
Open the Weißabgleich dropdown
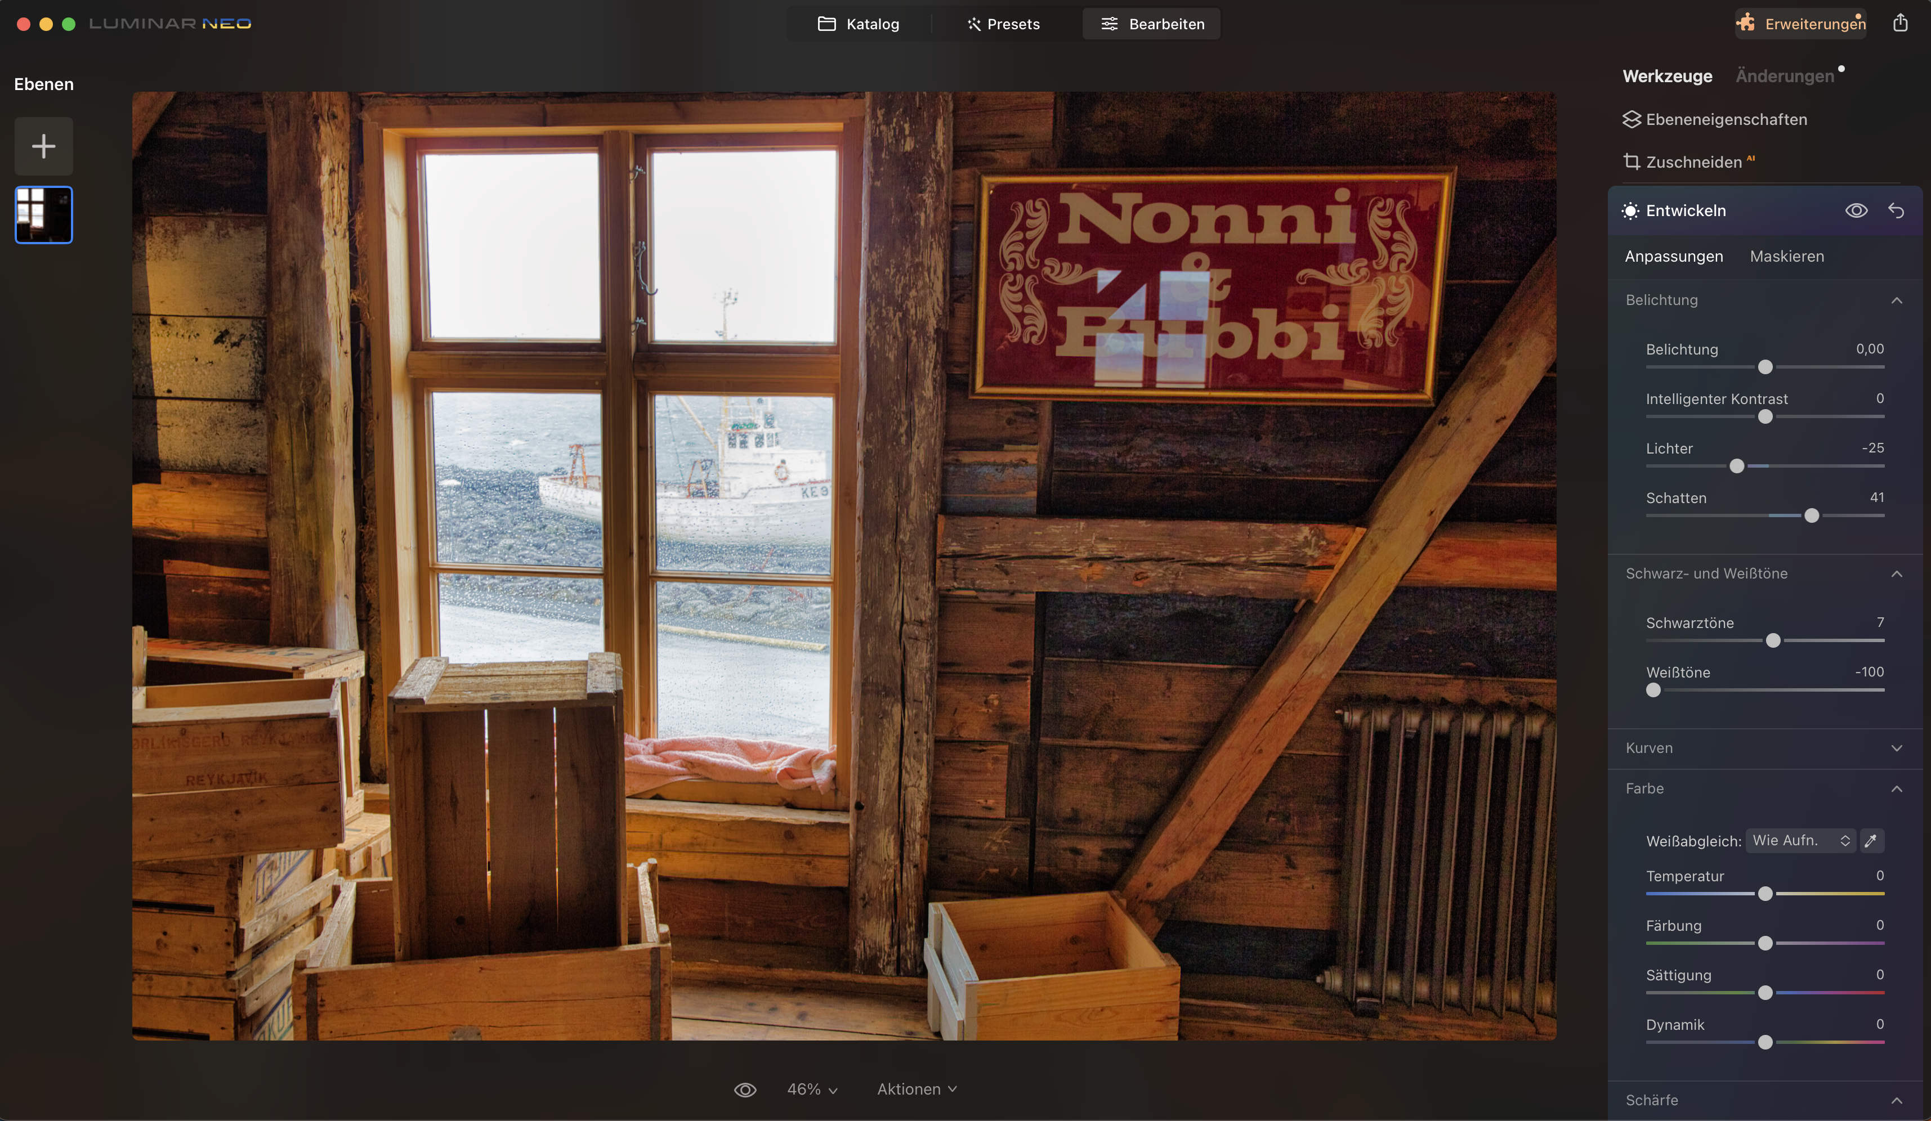click(1801, 840)
